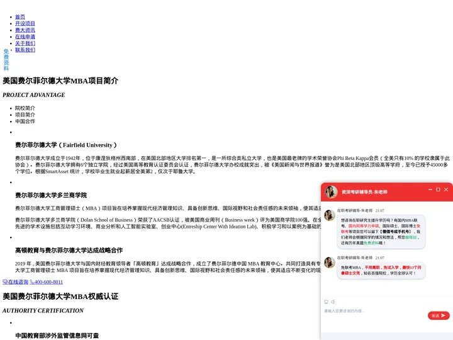Select the 中国合作 tab item
Viewport: 453px width, 340px height.
pyautogui.click(x=25, y=122)
